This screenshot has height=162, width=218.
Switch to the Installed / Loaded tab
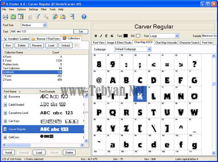(16, 39)
